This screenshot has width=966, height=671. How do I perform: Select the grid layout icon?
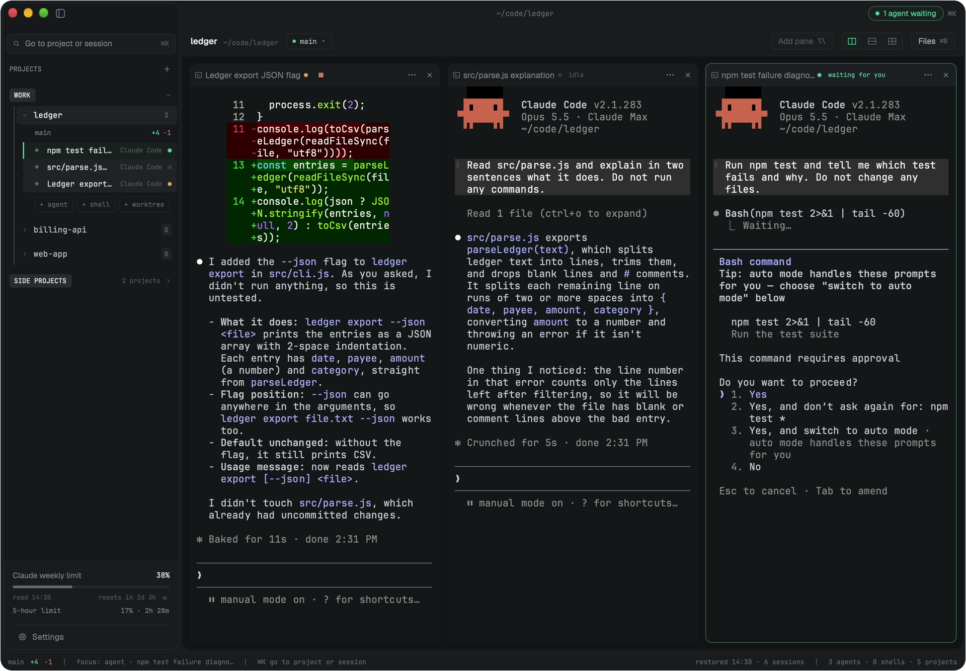point(892,41)
